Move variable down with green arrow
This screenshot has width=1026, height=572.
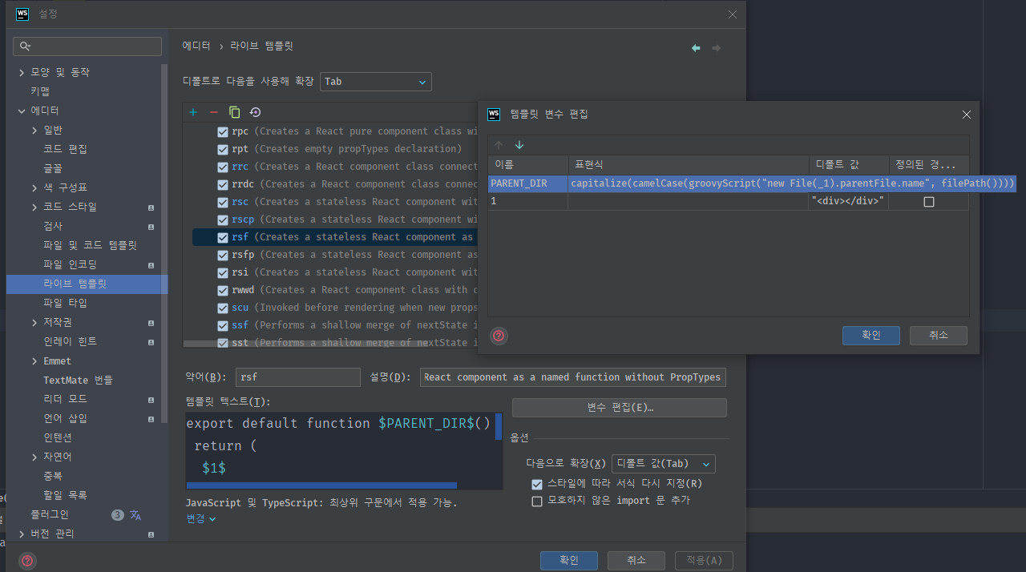(x=519, y=145)
